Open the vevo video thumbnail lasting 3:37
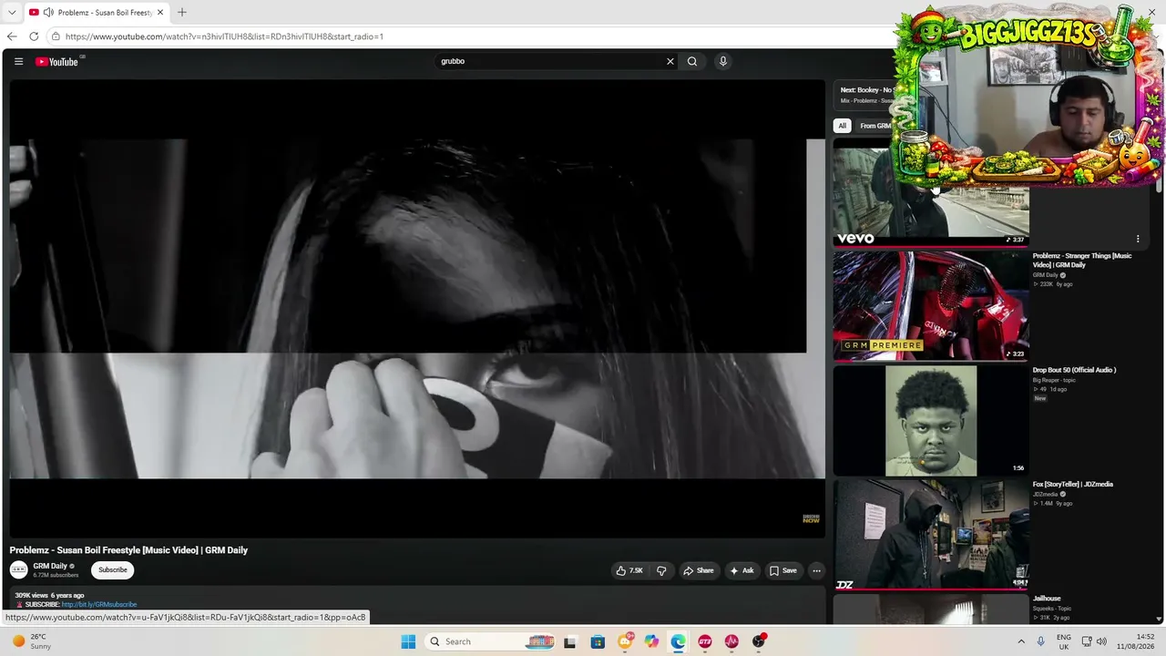Image resolution: width=1166 pixels, height=656 pixels. [930, 192]
